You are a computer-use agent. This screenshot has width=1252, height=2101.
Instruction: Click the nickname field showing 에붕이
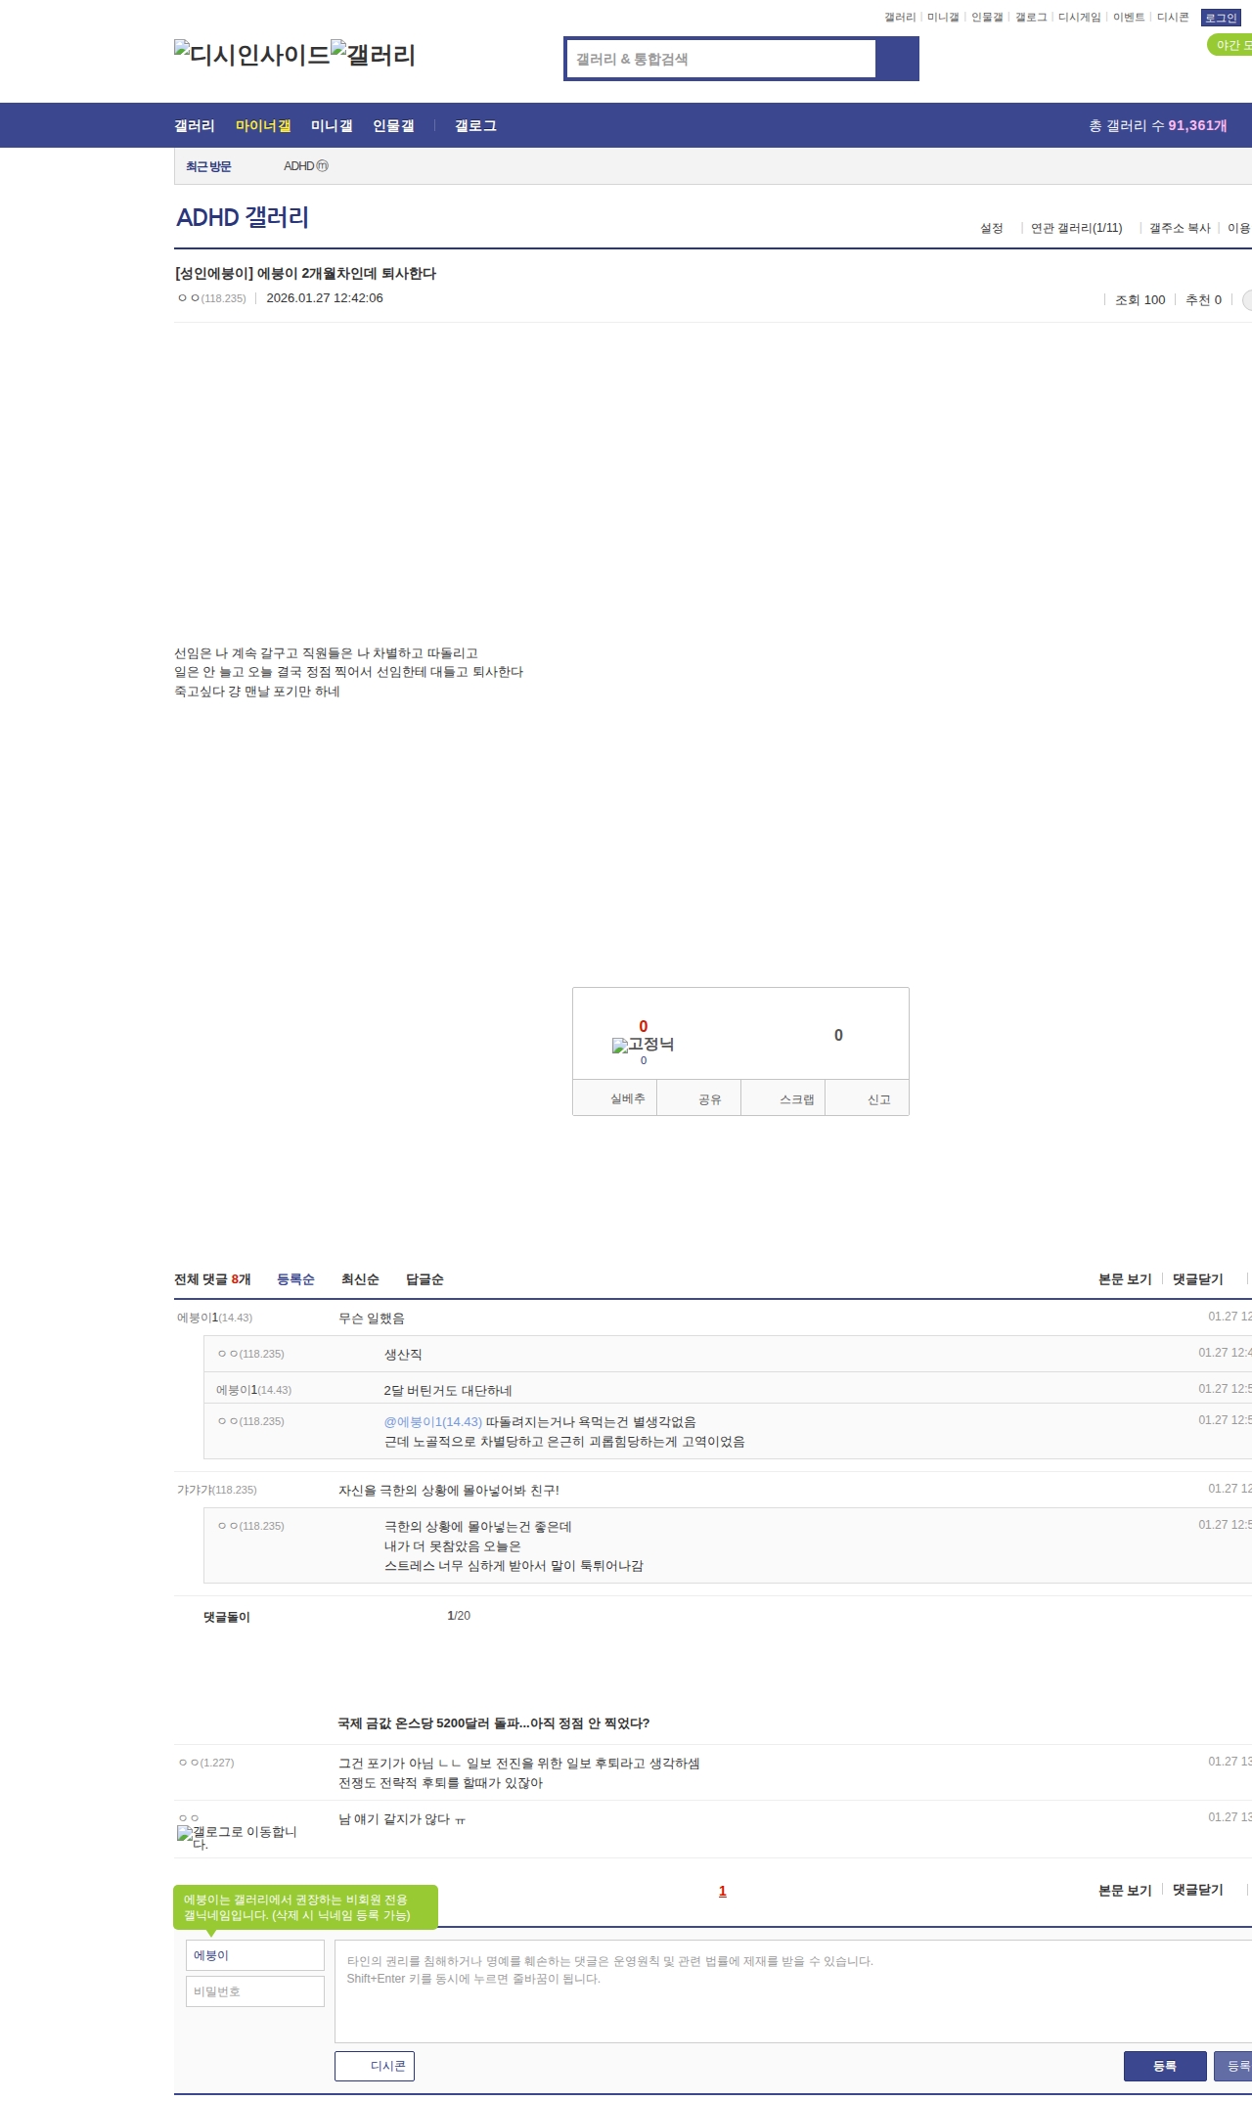[255, 1955]
